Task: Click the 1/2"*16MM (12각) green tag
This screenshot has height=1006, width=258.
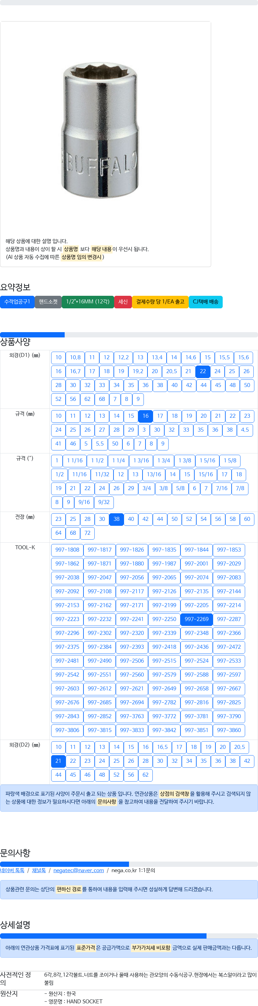Action: tap(88, 302)
